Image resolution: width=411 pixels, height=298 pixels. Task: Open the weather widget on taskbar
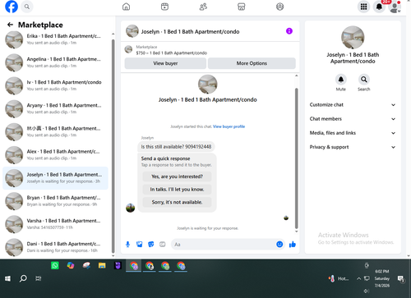click(x=339, y=278)
